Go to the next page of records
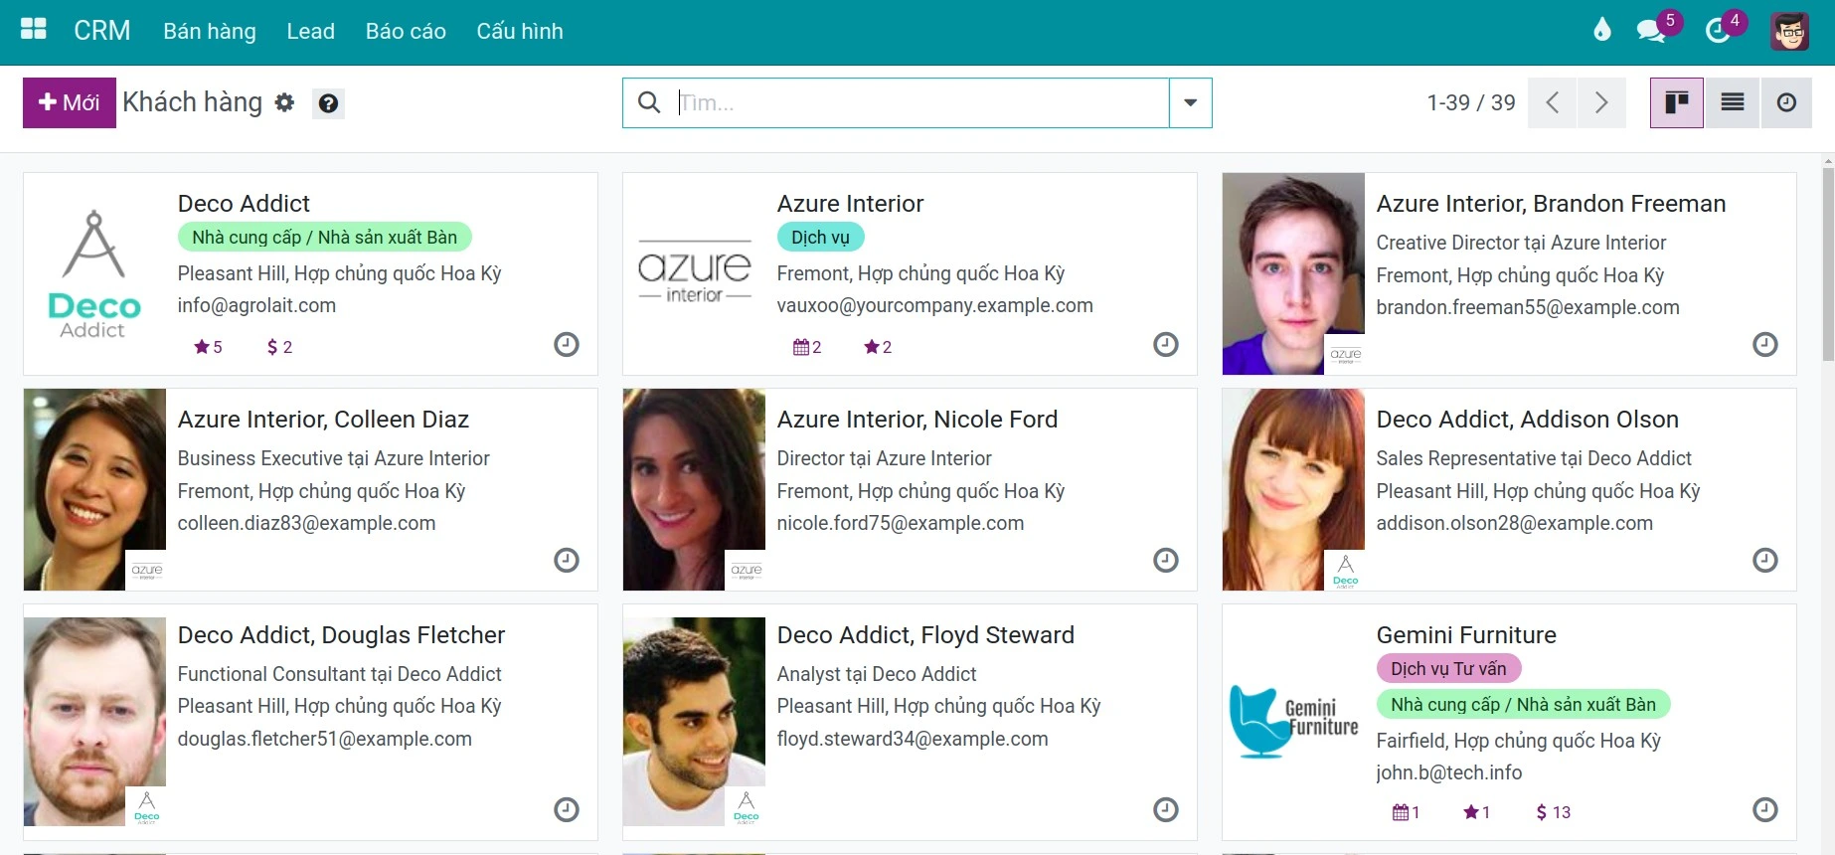The width and height of the screenshot is (1835, 855). (x=1600, y=102)
